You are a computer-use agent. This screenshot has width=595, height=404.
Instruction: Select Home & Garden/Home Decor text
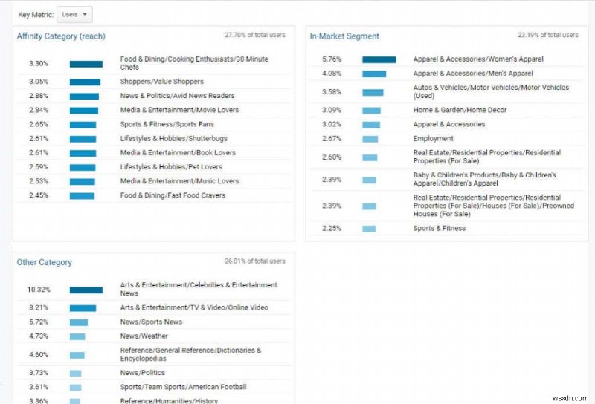point(460,110)
